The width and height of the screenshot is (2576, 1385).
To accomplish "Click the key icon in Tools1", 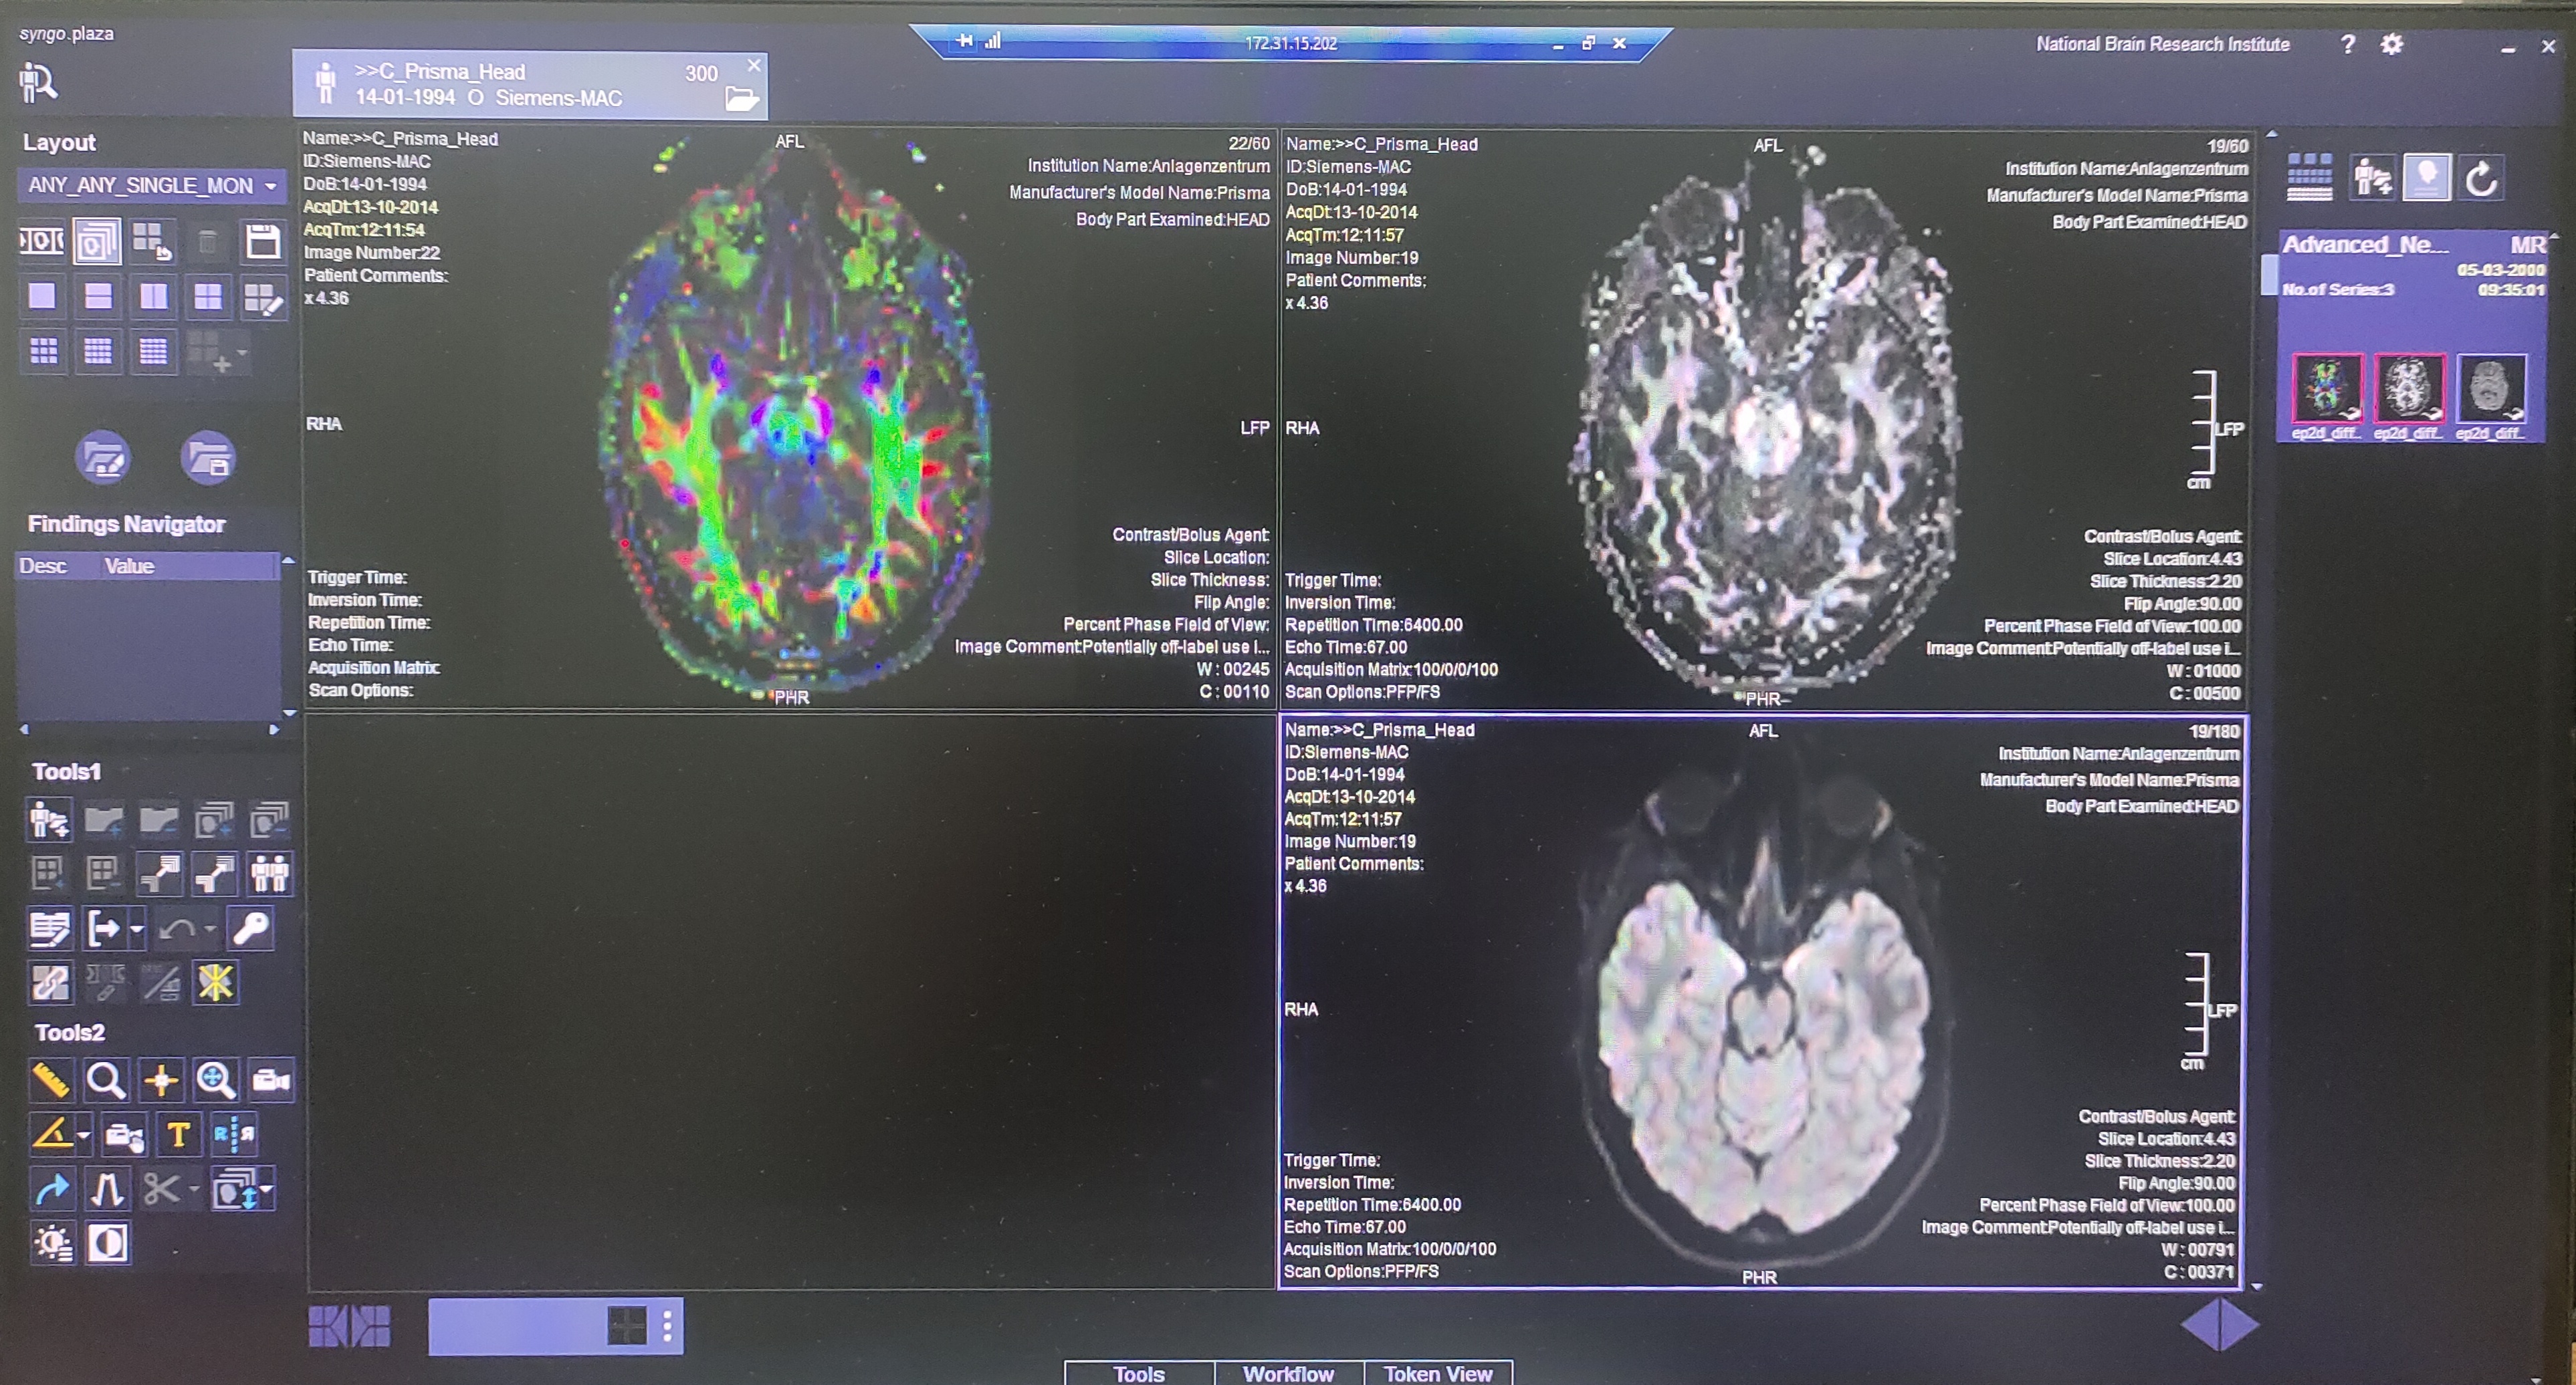I will 250,928.
